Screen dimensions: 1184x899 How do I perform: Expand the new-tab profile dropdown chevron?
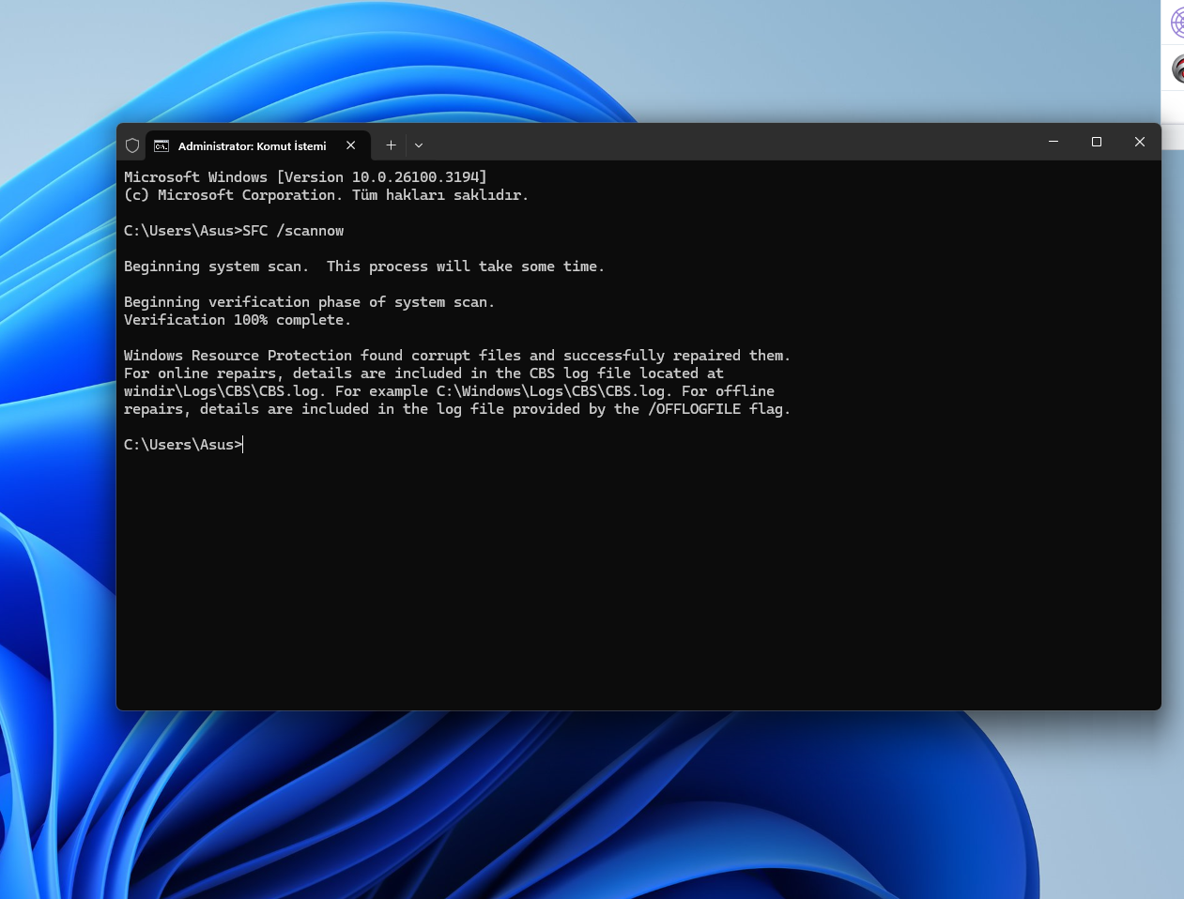(419, 145)
